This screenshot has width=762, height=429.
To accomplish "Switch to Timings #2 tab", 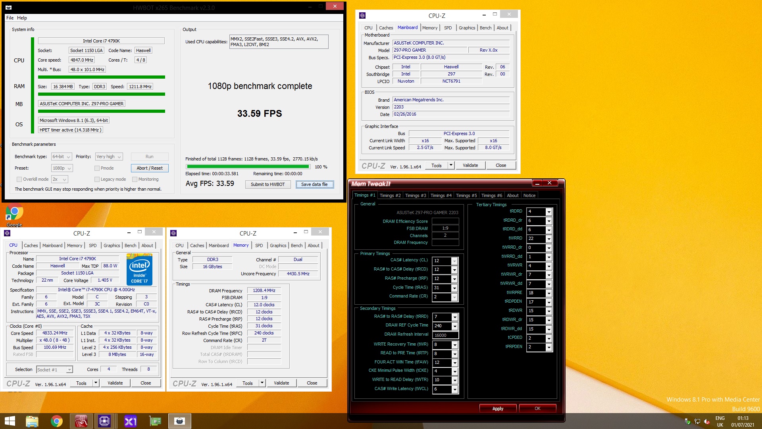I will (390, 195).
